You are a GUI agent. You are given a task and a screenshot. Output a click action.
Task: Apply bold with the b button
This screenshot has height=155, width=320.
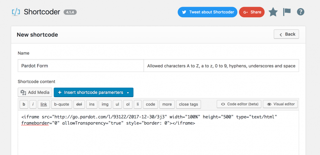[24, 104]
